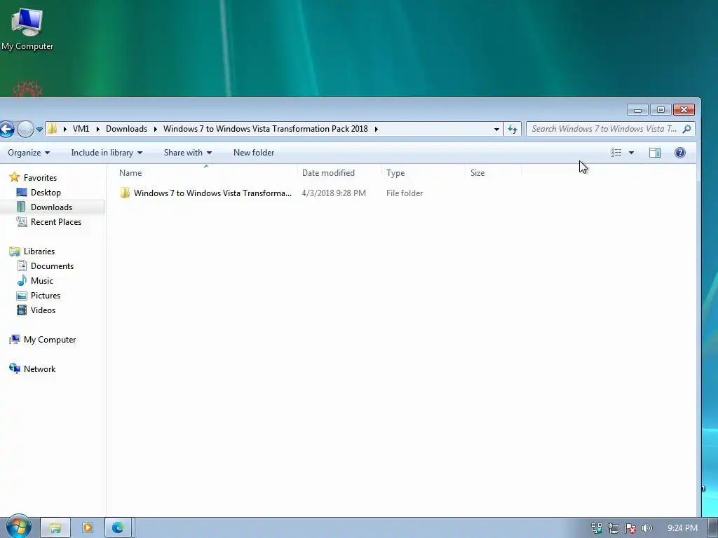
Task: Open the Music library
Action: [41, 281]
